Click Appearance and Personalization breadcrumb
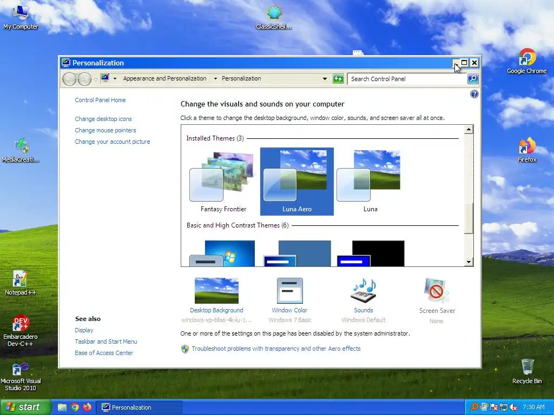Screen dimensions: 554x415 click(164, 78)
